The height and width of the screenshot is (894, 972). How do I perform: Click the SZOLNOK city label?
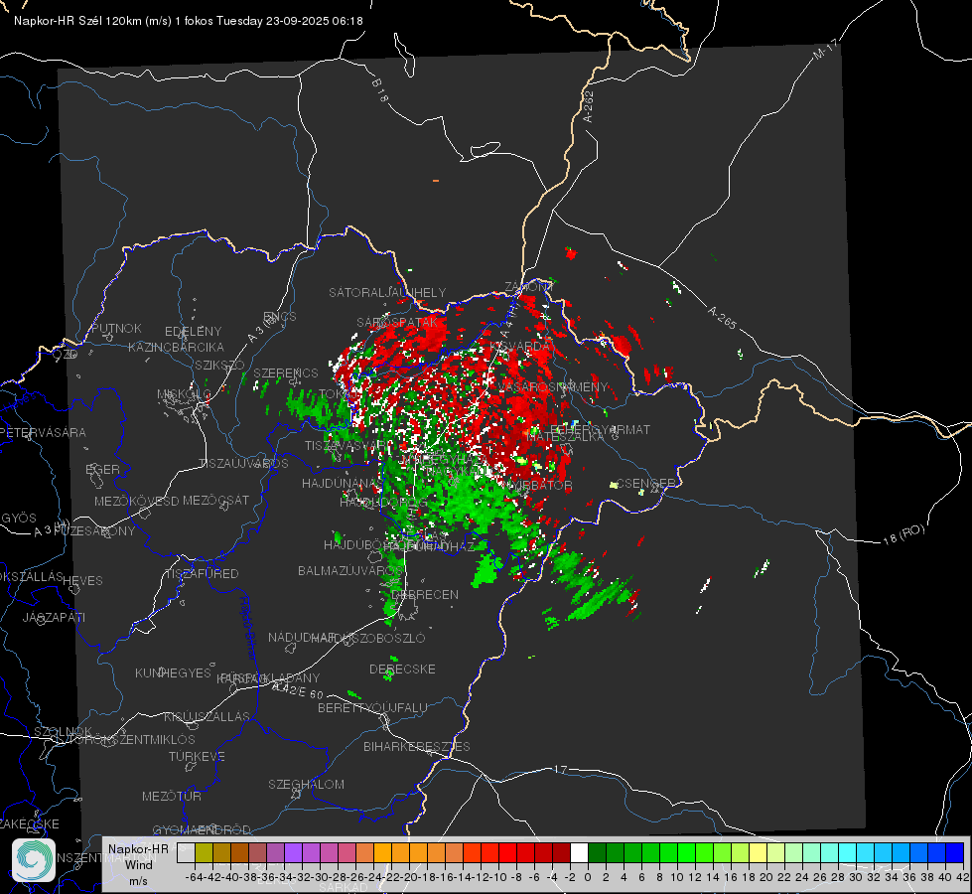[x=64, y=732]
